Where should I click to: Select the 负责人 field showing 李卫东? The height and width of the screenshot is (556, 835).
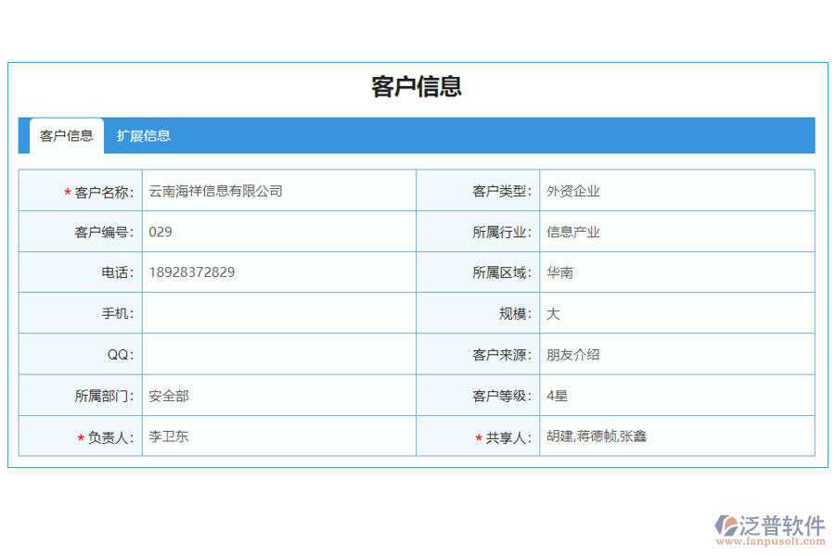tap(278, 436)
